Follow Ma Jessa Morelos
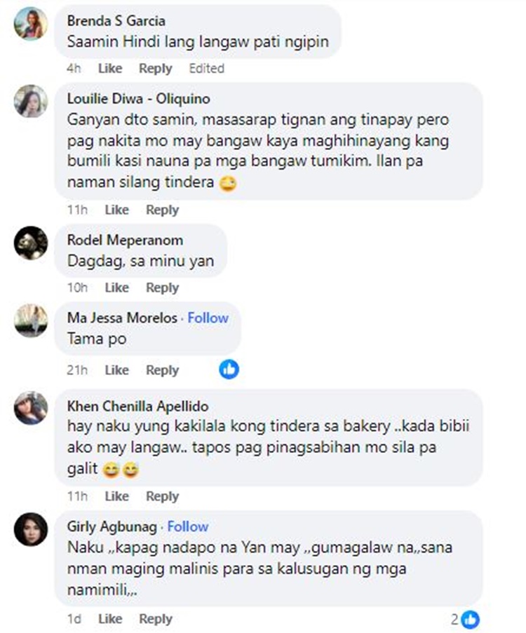This screenshot has height=633, width=526. [x=208, y=318]
